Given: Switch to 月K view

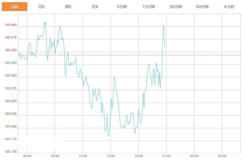Looking at the screenshot, I should tap(95, 7).
